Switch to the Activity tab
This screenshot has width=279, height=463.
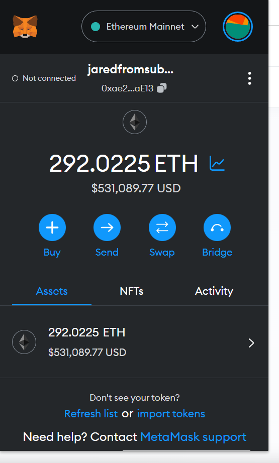pyautogui.click(x=214, y=291)
